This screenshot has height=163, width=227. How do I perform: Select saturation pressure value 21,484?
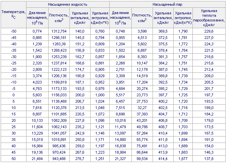click(37, 158)
